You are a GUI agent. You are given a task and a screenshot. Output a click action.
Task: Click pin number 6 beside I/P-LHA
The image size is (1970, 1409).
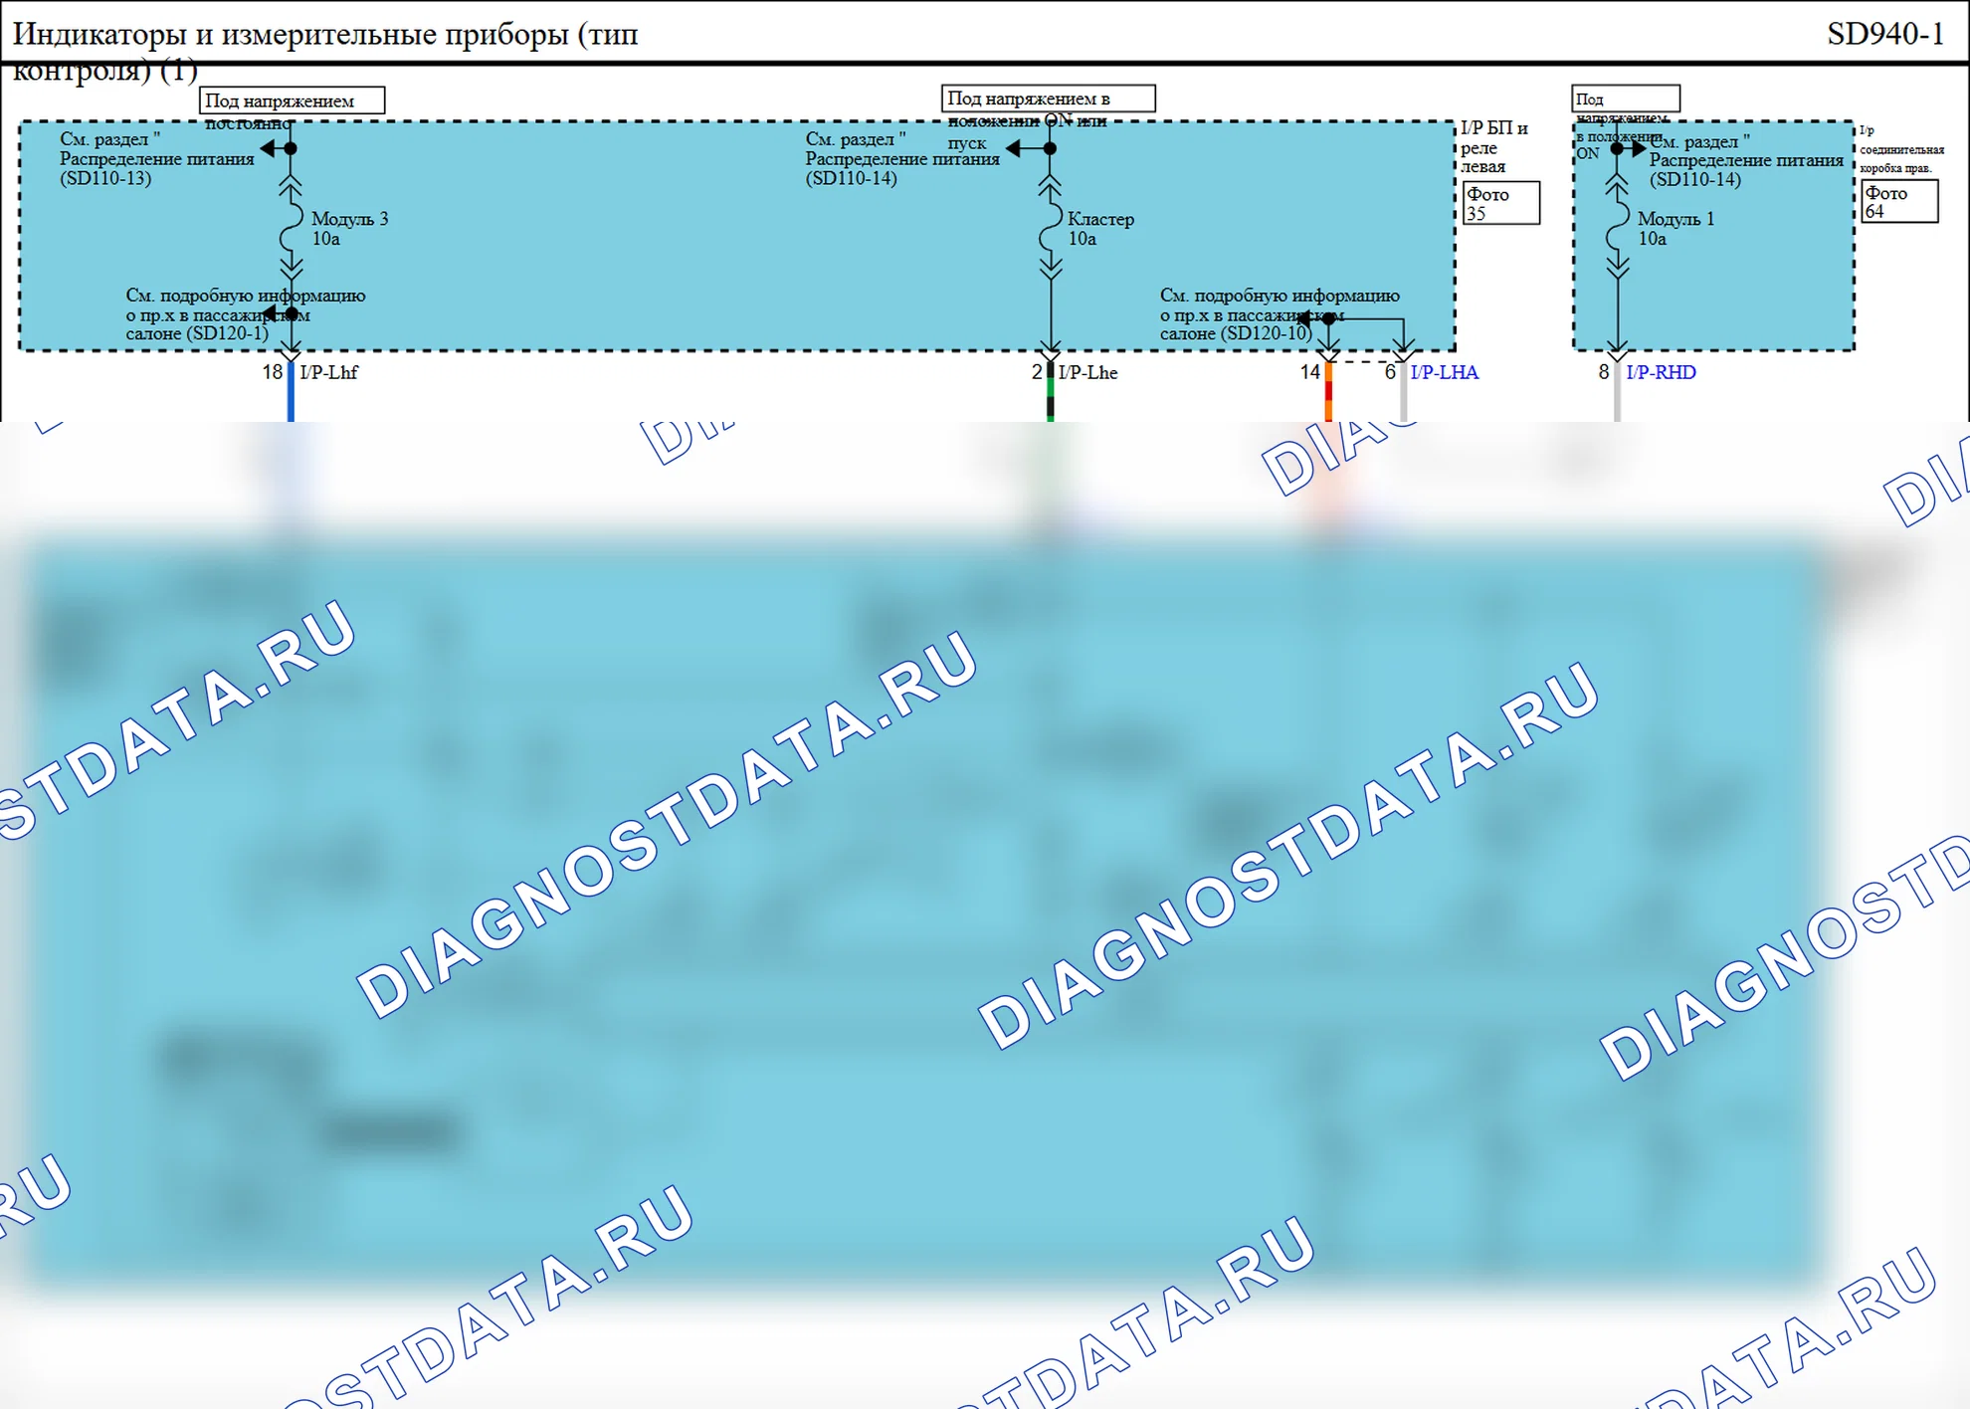[x=1390, y=372]
